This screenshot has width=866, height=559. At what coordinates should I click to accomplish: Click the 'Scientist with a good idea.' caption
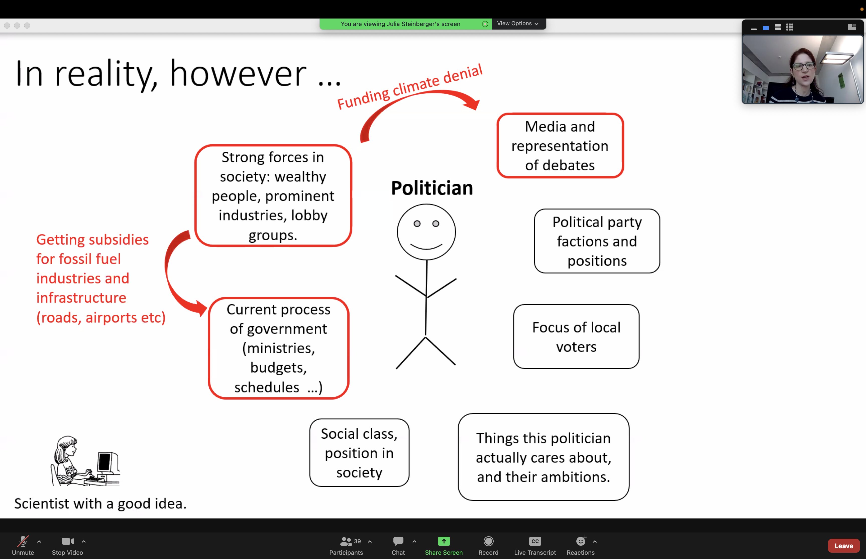[100, 503]
